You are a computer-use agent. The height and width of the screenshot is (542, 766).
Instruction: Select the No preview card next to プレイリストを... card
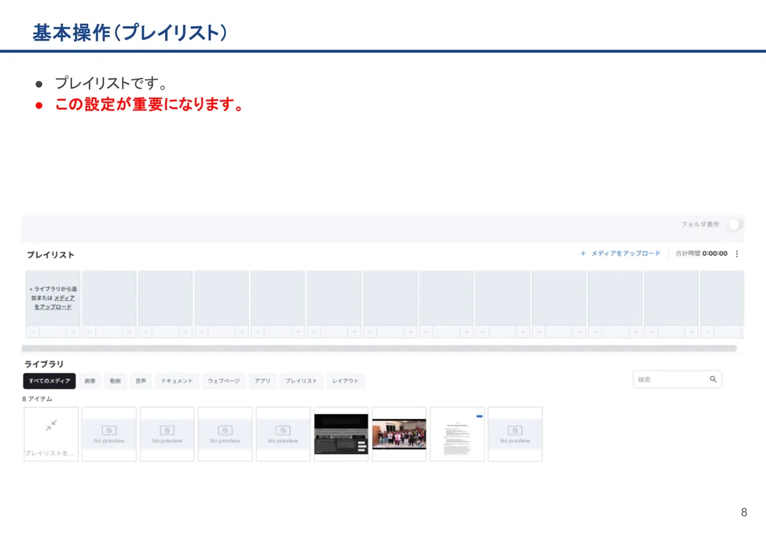pos(109,434)
